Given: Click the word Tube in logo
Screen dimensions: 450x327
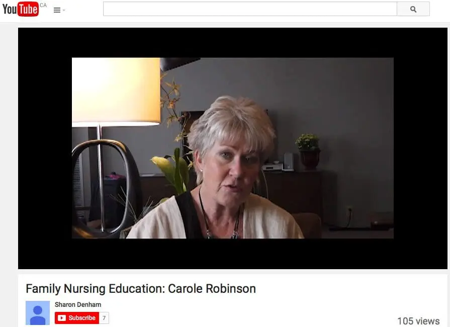Looking at the screenshot, I should click(28, 9).
